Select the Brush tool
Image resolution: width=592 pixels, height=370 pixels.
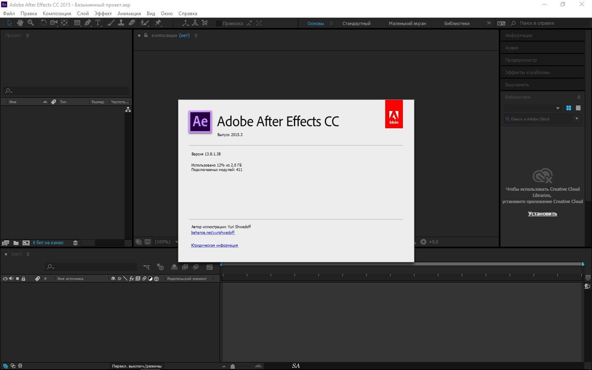(111, 23)
